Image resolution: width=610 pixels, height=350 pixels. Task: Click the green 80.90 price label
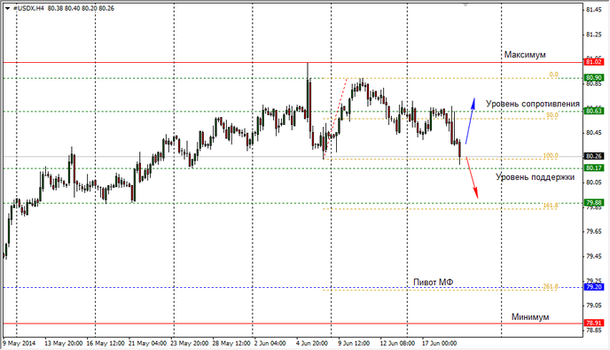point(594,78)
